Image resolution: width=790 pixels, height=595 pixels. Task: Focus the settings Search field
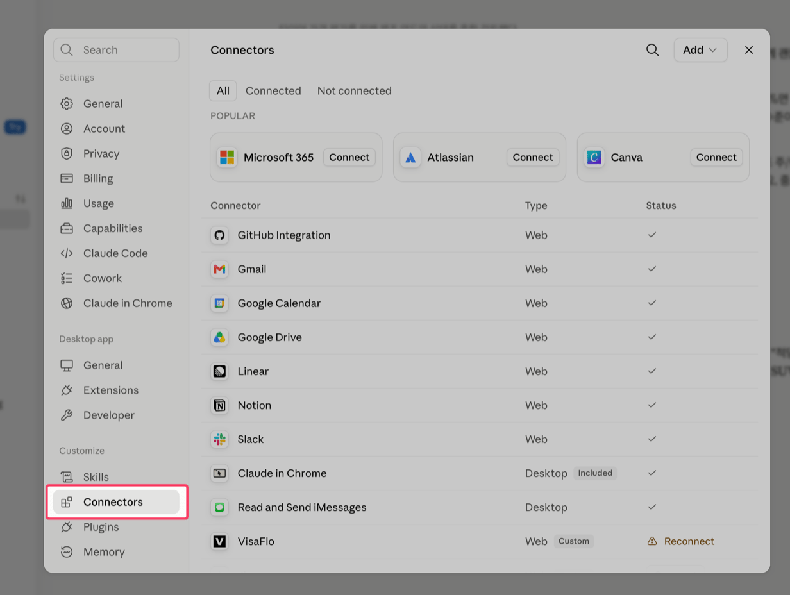point(116,50)
